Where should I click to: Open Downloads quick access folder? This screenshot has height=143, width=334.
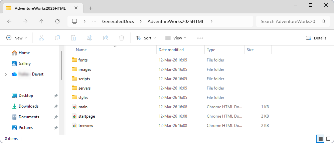click(25, 106)
